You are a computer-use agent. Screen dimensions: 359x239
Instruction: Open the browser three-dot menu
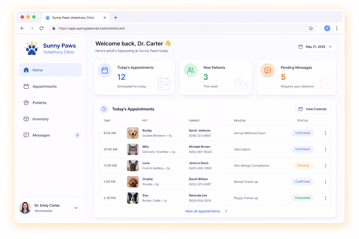[x=336, y=28]
